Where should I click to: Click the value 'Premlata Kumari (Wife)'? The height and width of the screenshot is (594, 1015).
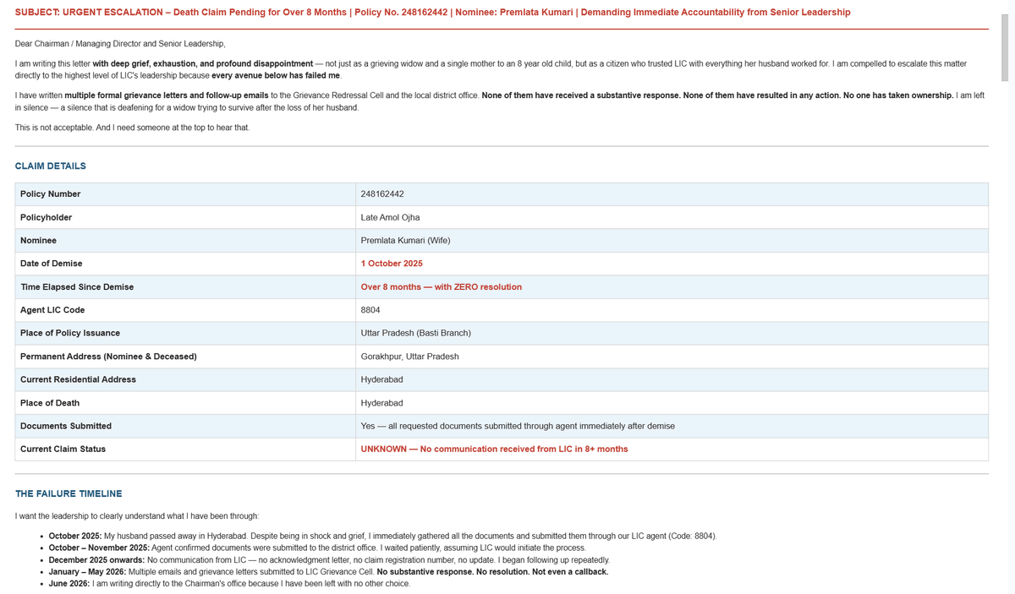(405, 241)
